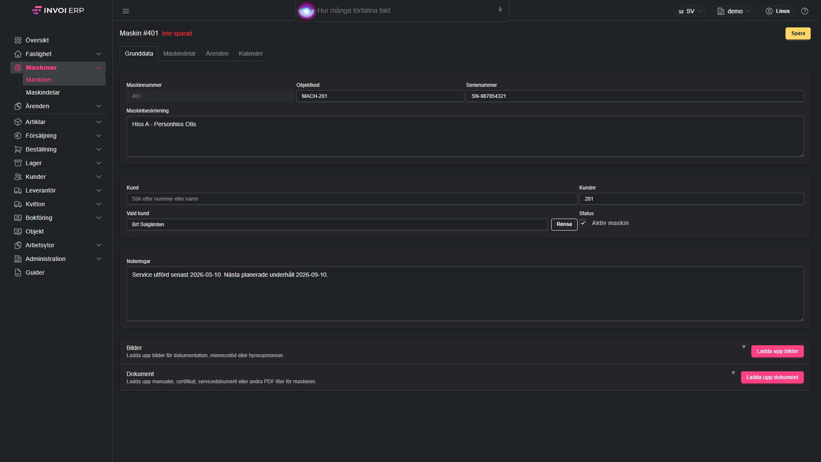Click the Ladda upp dokument button
821x462 pixels.
(772, 377)
